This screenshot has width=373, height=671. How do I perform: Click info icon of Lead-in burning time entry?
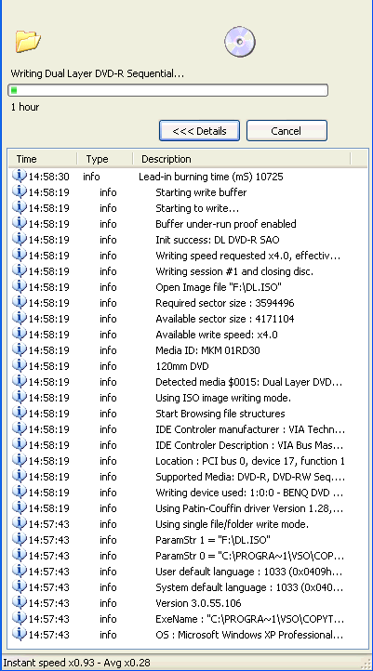tap(20, 176)
